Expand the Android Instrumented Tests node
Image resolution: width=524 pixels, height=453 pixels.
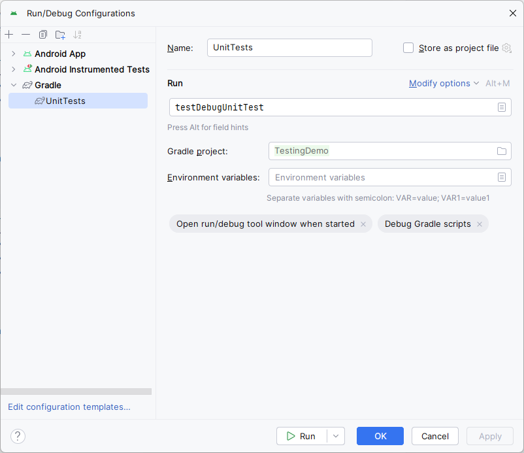click(x=12, y=69)
